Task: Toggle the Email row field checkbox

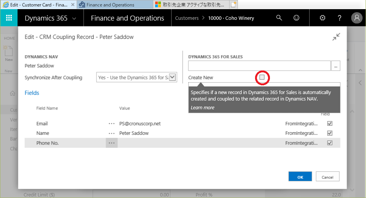Action: click(329, 123)
